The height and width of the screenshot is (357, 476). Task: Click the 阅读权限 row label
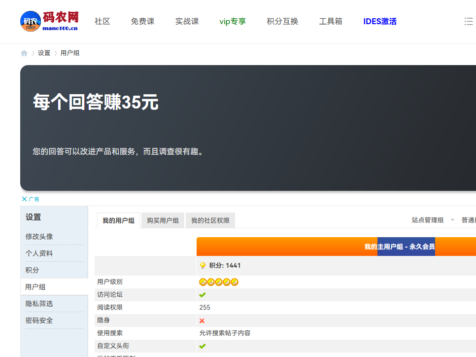pos(110,308)
